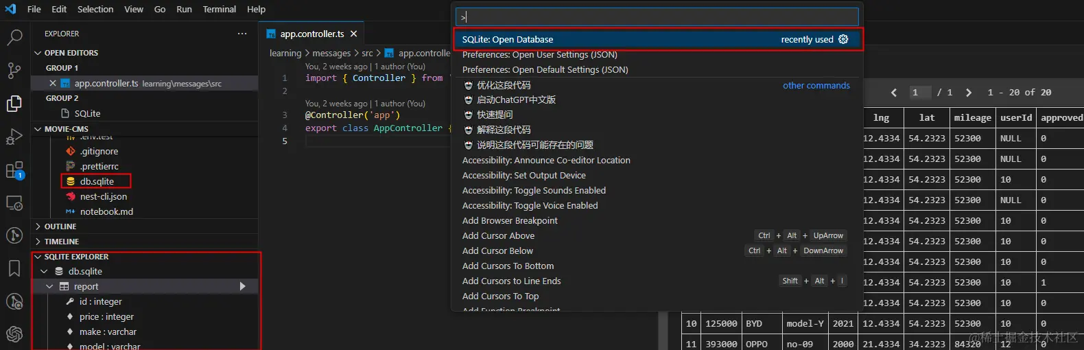Viewport: 1084px width, 350px height.
Task: Go to next page arrow in results
Action: [969, 93]
